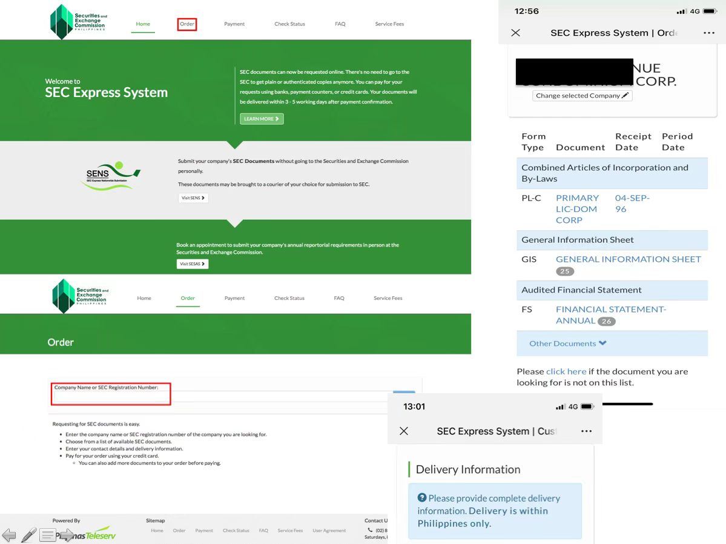Open the three-dot menu of the Order phone page
Image resolution: width=726 pixels, height=544 pixels.
pyautogui.click(x=709, y=33)
